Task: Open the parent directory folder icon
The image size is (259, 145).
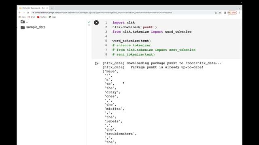Action: [x=23, y=22]
